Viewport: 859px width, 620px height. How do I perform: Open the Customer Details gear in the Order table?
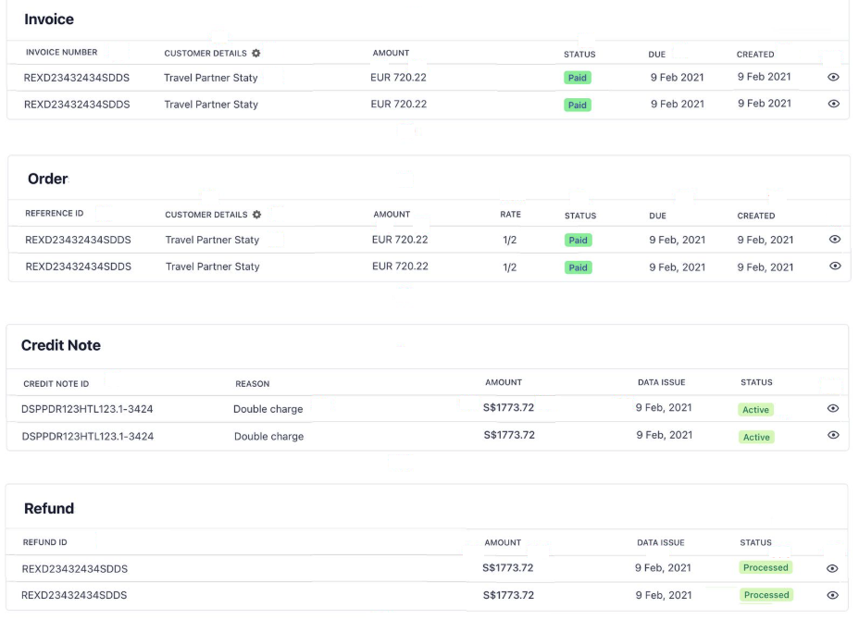[257, 215]
